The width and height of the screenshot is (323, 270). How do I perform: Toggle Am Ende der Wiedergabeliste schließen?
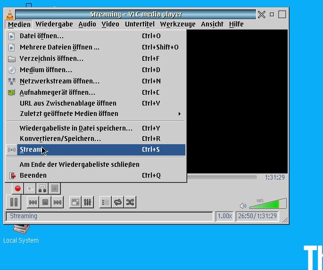point(96,164)
